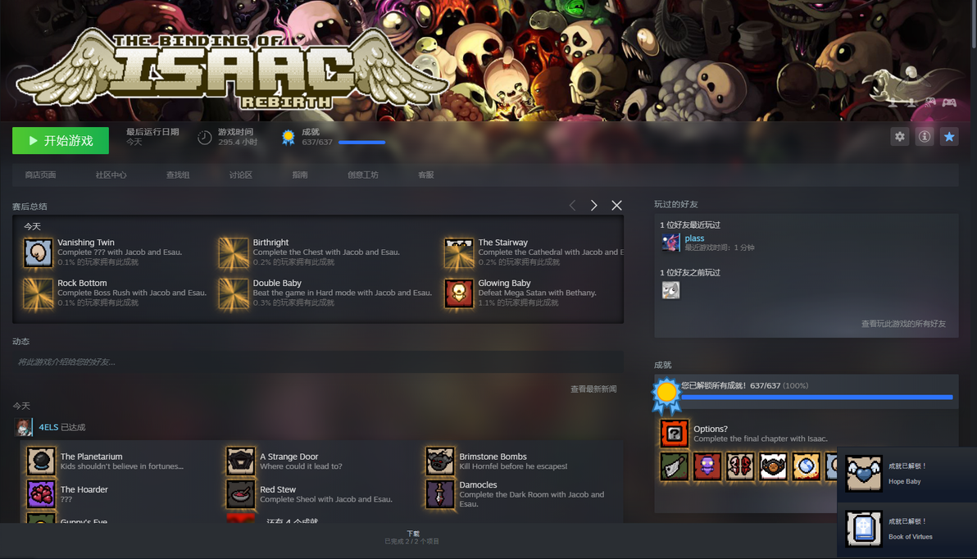Open Birthright achievement icon

coord(234,253)
